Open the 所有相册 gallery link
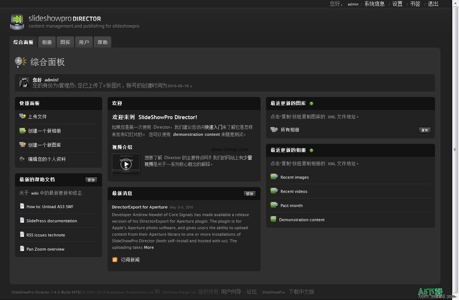The height and width of the screenshot is (300, 459). pyautogui.click(x=290, y=130)
